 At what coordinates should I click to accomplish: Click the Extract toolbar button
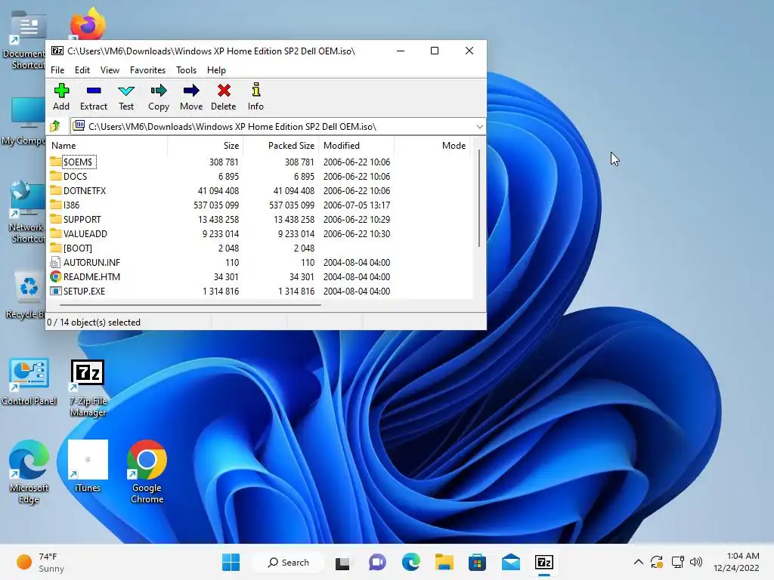click(x=94, y=97)
